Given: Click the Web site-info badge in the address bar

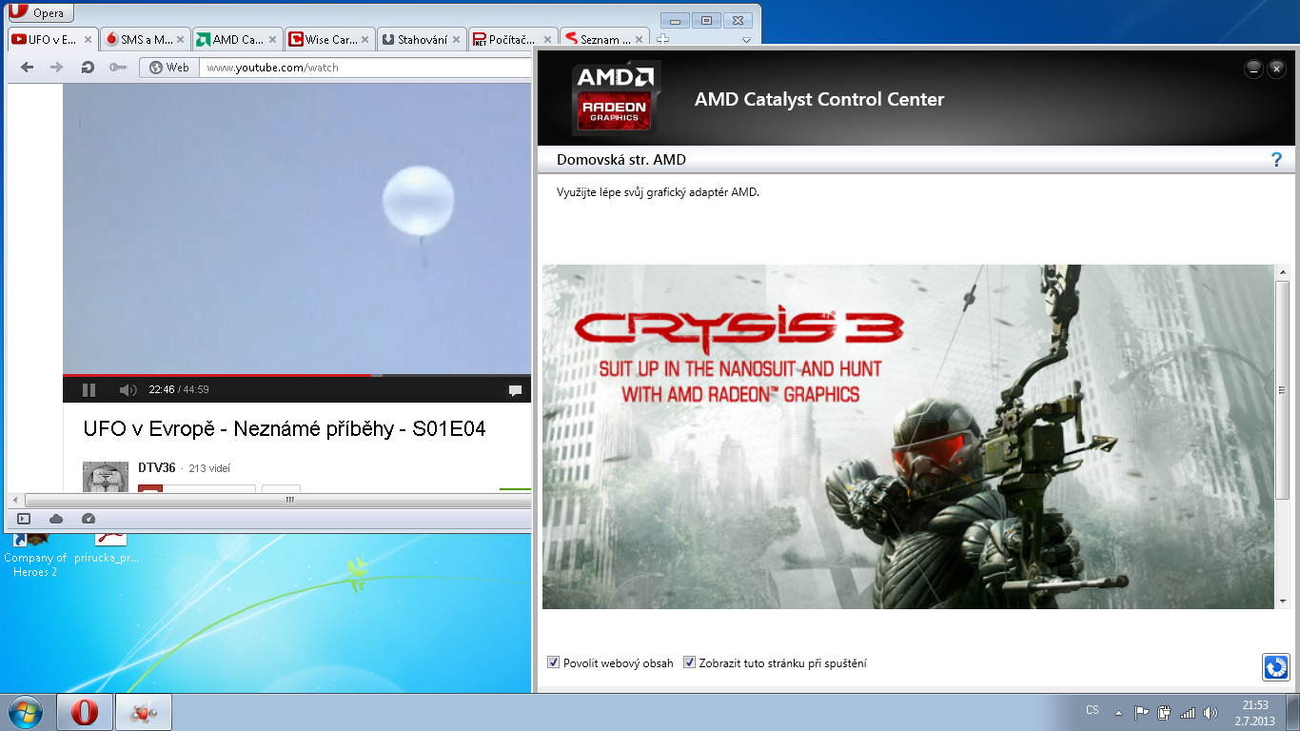Looking at the screenshot, I should [169, 68].
